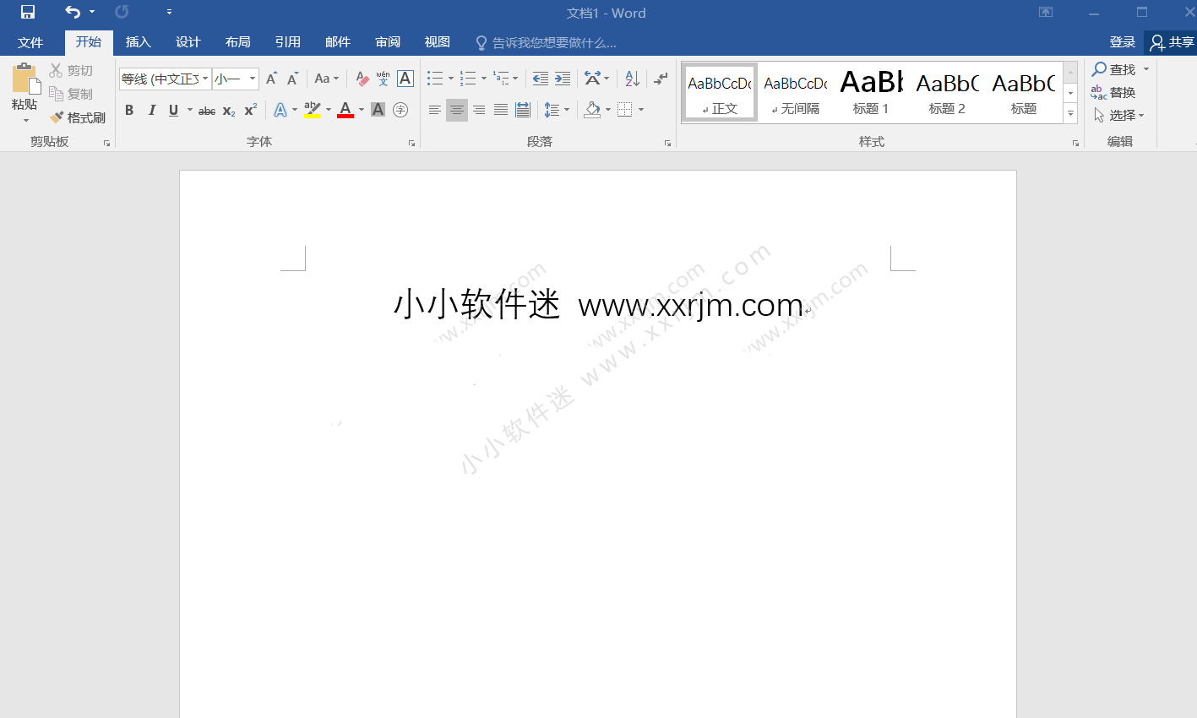This screenshot has width=1197, height=718.
Task: Toggle underline formatting
Action: click(173, 110)
